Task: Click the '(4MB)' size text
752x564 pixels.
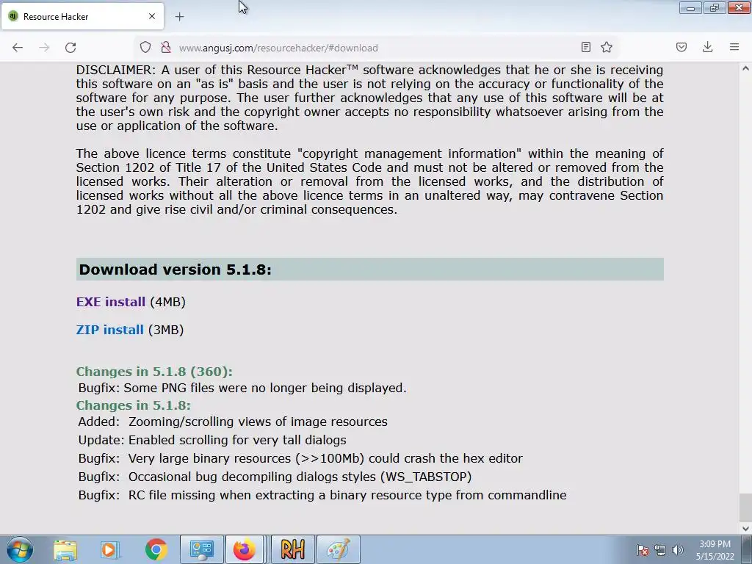Action: pos(168,302)
